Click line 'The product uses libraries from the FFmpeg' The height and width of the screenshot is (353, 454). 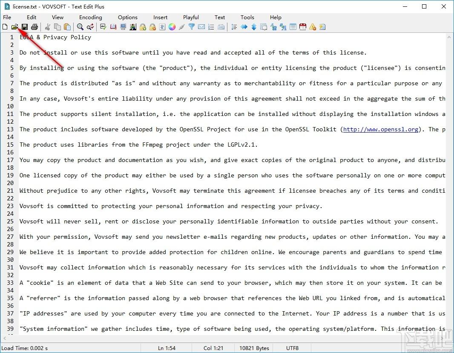[x=138, y=145]
